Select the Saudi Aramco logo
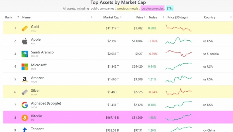Screen dimensions: 233x132 click(25, 54)
